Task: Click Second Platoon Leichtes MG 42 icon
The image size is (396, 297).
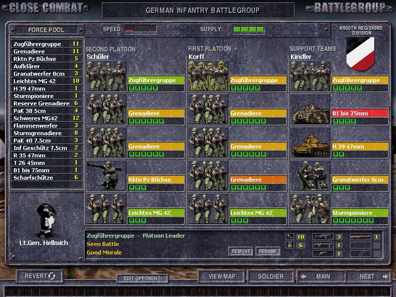Action: click(x=106, y=208)
